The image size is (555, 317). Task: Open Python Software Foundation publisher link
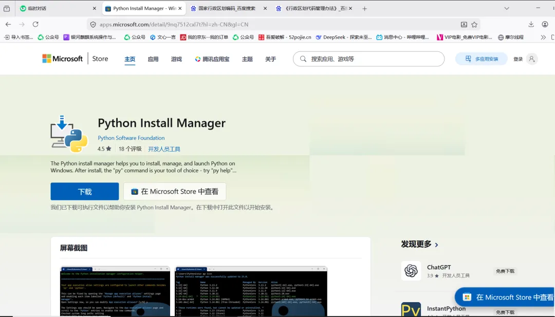pyautogui.click(x=131, y=138)
